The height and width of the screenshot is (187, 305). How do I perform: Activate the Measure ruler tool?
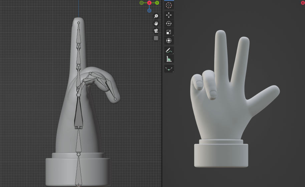[x=169, y=59]
